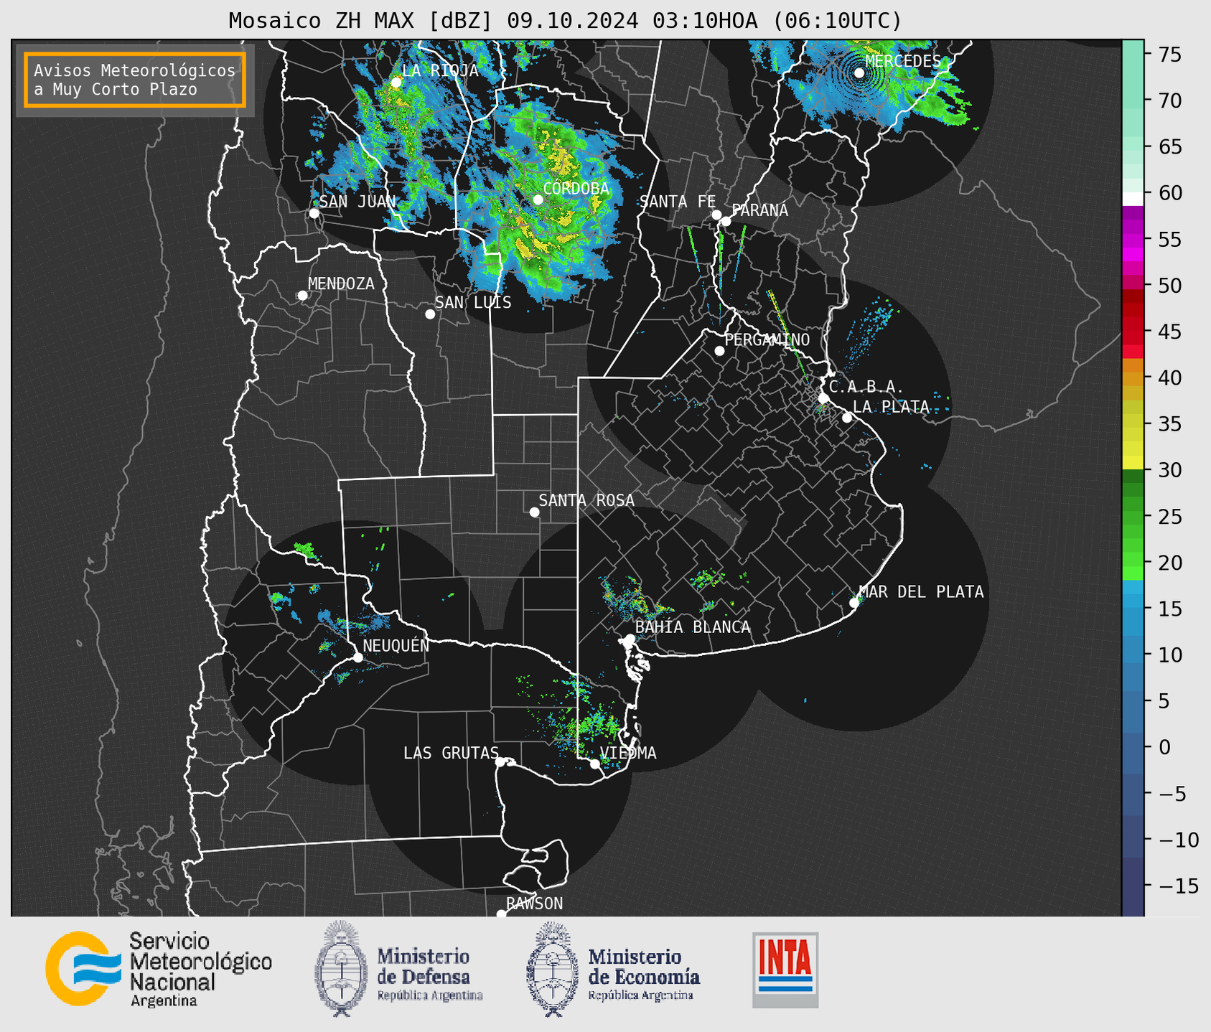Click the Avisos Meteorológicos a Muy Corto Plazo box
The image size is (1211, 1032).
click(135, 80)
